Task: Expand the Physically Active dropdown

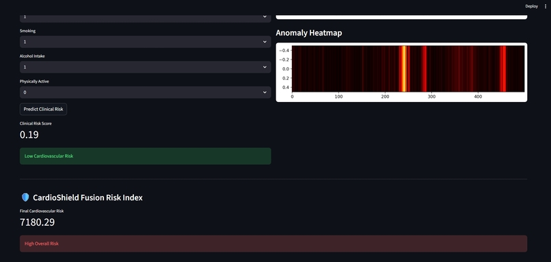Action: tap(145, 92)
